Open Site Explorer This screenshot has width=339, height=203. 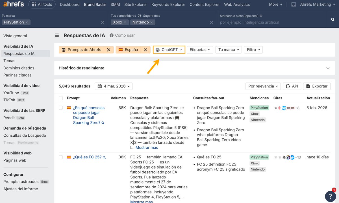click(136, 5)
